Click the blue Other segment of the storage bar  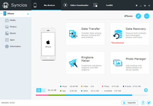coord(99,95)
